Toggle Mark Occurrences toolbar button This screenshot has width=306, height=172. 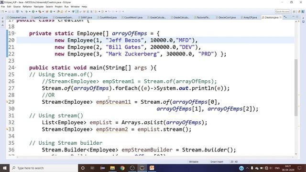[x=77, y=11]
